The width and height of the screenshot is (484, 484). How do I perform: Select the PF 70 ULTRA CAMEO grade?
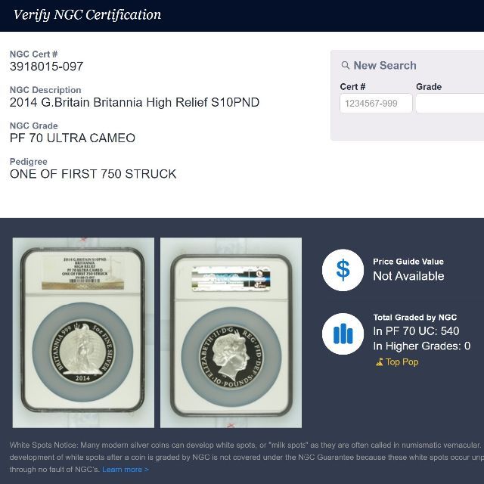(x=73, y=138)
